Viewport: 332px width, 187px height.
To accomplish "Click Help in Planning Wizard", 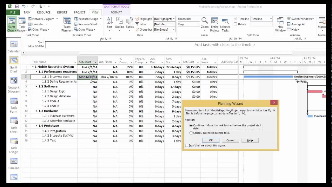I will point(250,140).
